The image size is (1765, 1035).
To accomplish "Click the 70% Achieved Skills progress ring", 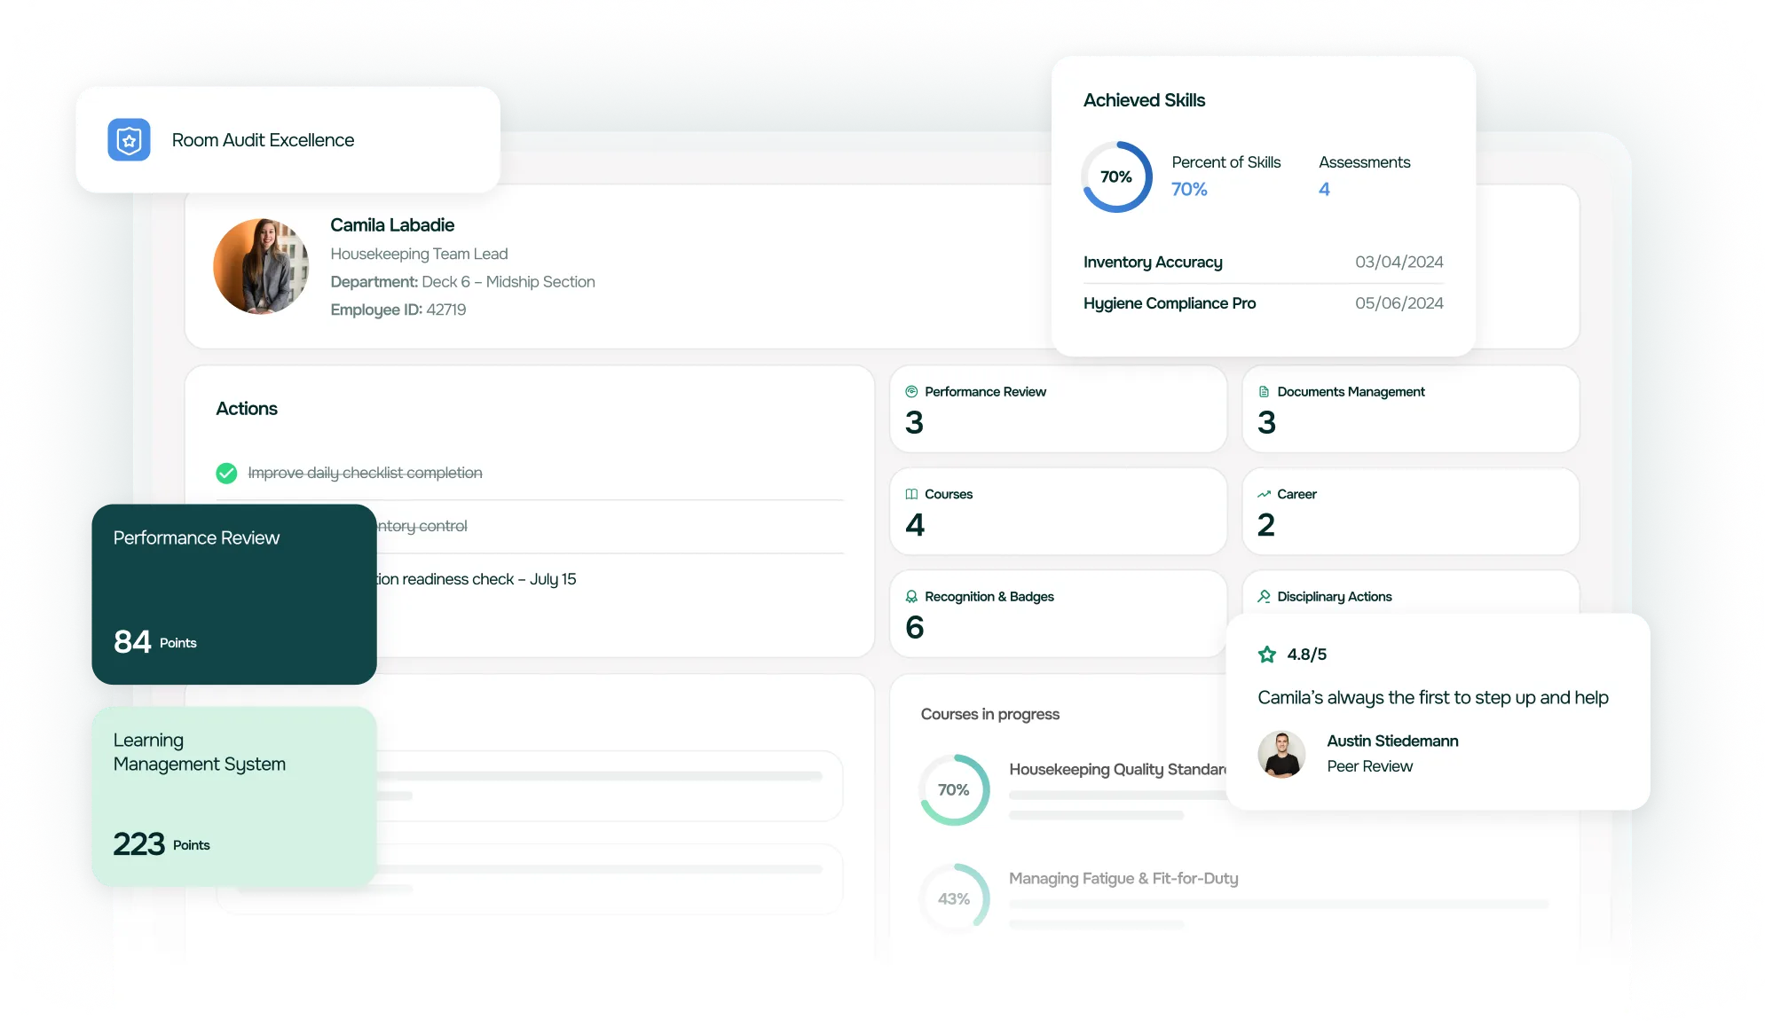I will (1116, 177).
